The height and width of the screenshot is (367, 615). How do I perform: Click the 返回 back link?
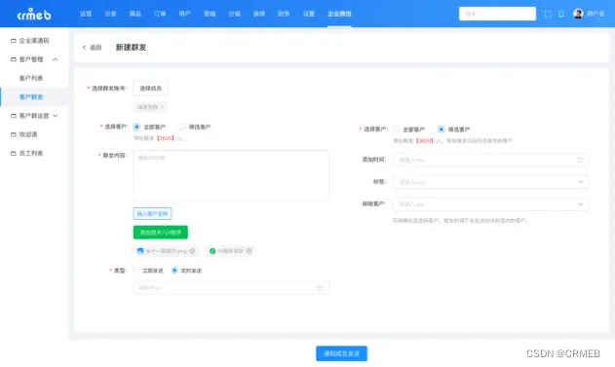[96, 48]
